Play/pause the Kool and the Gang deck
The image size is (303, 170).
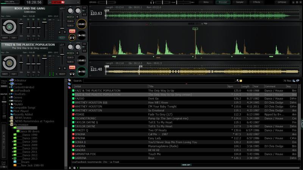81,35
